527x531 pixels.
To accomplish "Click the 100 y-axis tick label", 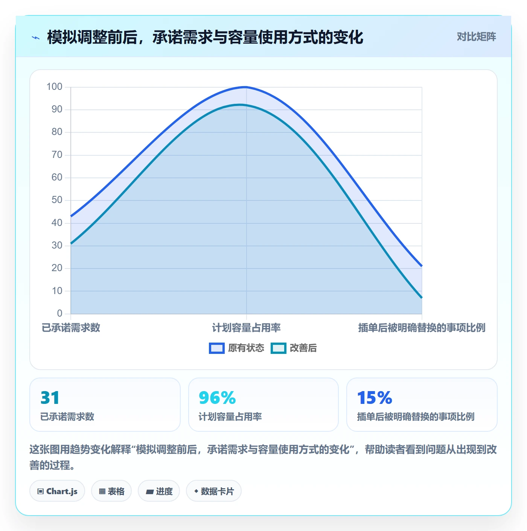I will point(54,87).
